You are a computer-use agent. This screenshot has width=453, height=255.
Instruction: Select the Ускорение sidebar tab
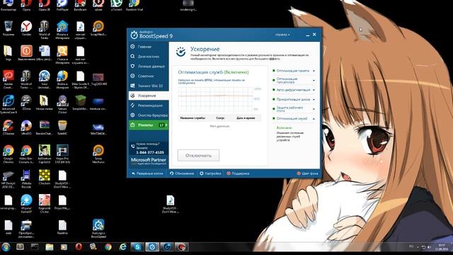pyautogui.click(x=148, y=96)
